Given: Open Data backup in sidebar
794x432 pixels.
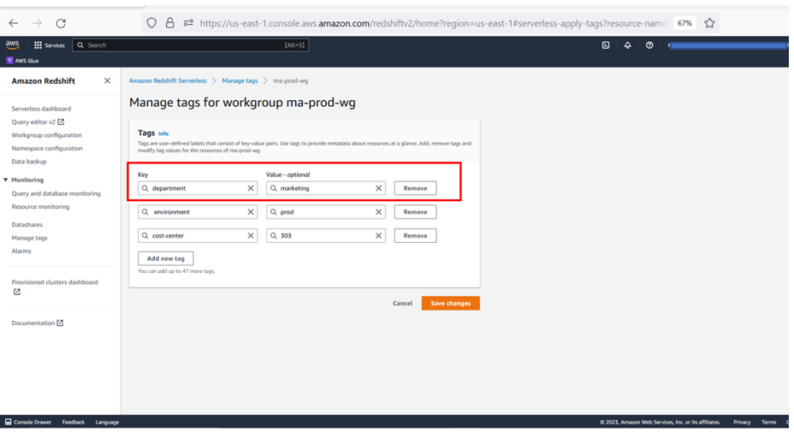Looking at the screenshot, I should (x=29, y=162).
